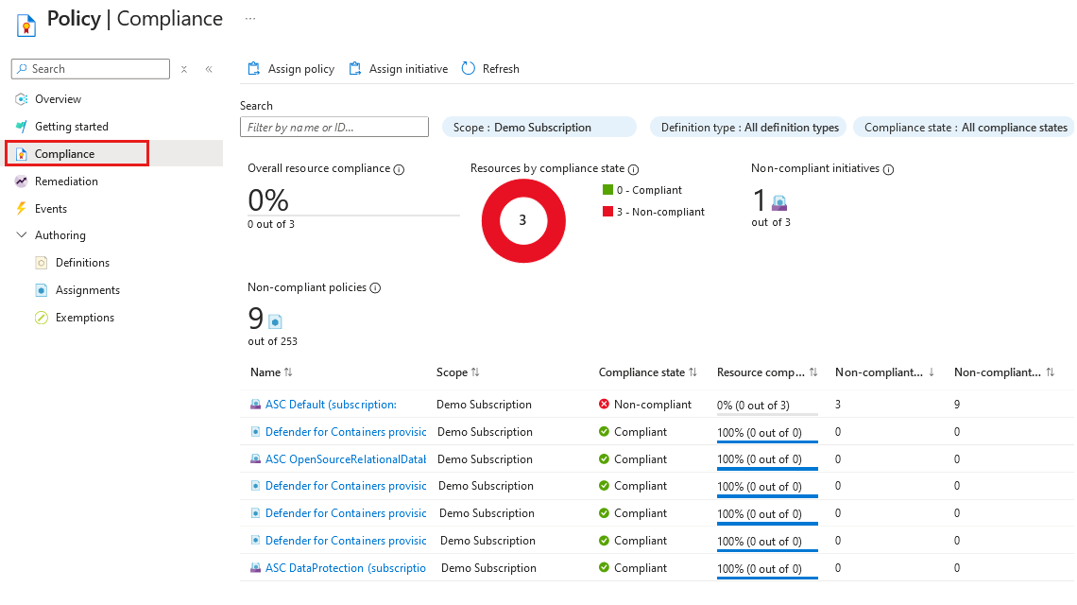Collapse the Authoring section chevron

[22, 235]
